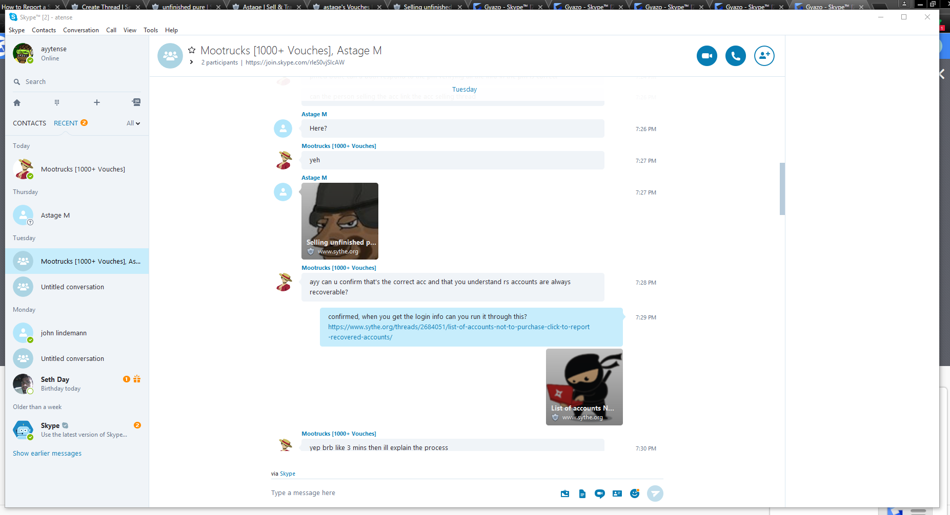Click the send message button
950x515 pixels.
tap(655, 493)
